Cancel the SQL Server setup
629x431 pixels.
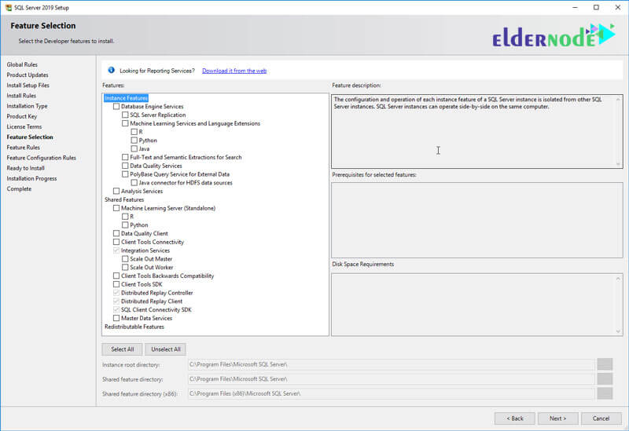click(x=601, y=418)
